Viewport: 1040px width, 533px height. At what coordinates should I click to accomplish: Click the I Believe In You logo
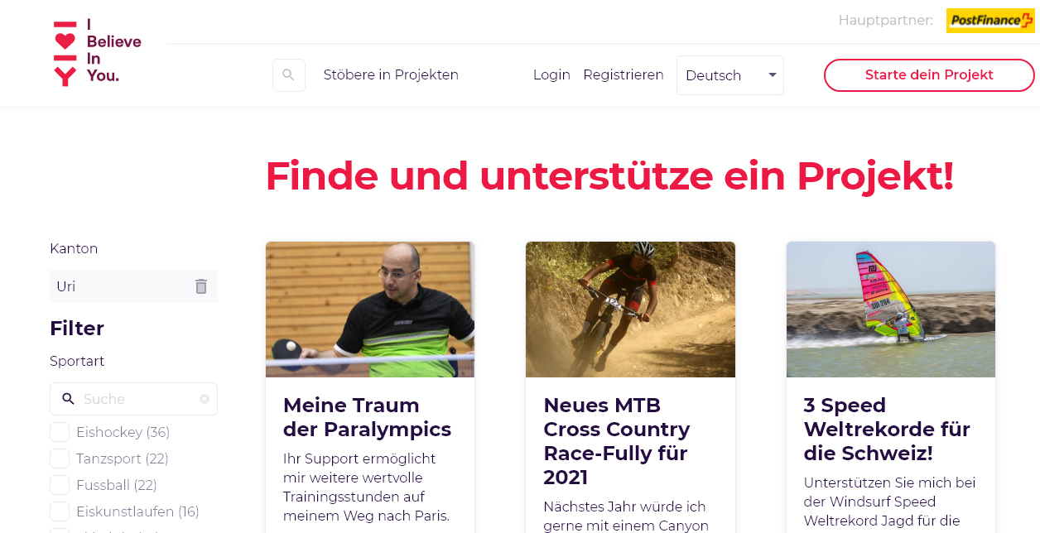pos(98,52)
